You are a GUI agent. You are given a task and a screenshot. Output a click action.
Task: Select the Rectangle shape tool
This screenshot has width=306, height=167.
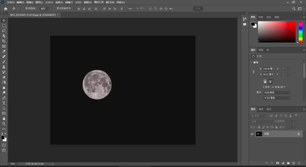4,113
